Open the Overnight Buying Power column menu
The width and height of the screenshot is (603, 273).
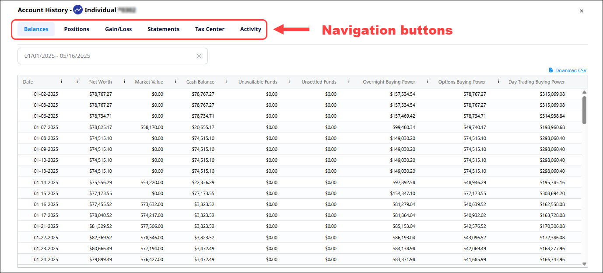click(x=427, y=81)
